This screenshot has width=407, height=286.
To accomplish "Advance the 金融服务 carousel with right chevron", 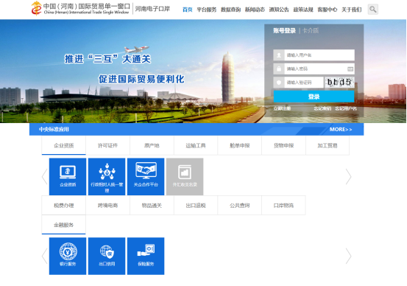I will pyautogui.click(x=348, y=256).
